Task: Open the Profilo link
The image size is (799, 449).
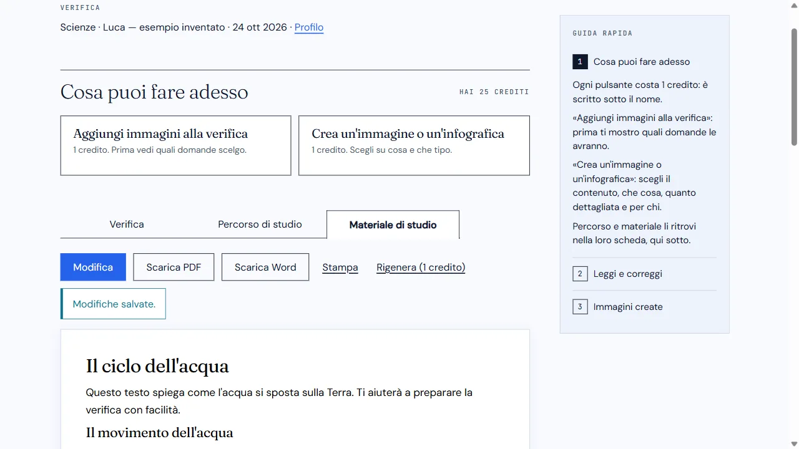Action: [x=309, y=27]
